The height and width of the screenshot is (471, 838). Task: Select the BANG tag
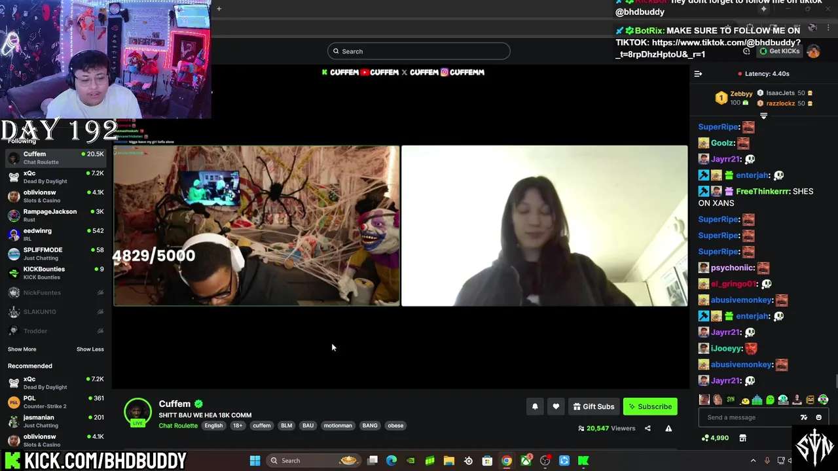370,426
